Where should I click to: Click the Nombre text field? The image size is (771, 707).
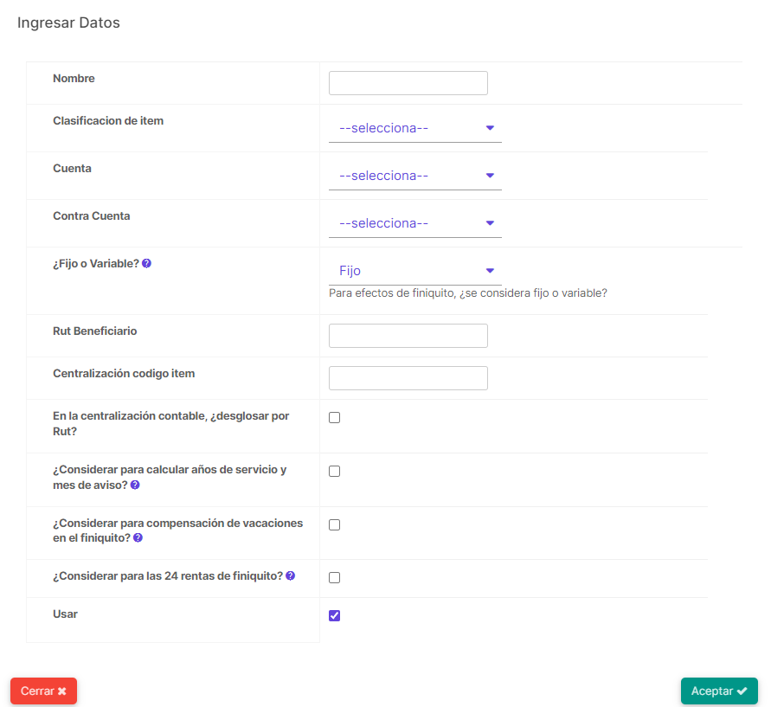408,83
